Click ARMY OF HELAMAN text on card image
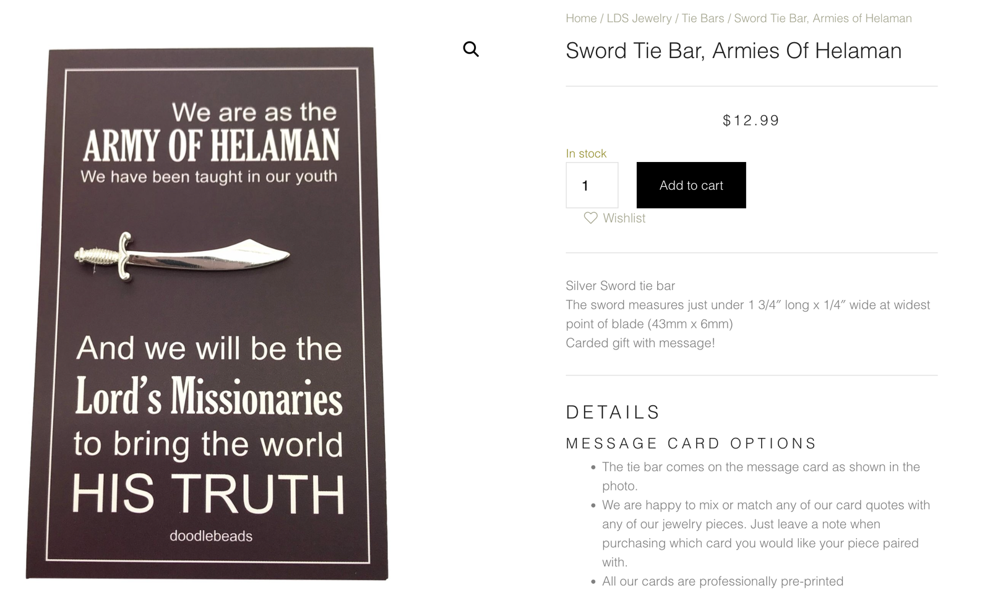Image resolution: width=990 pixels, height=590 pixels. click(x=211, y=145)
